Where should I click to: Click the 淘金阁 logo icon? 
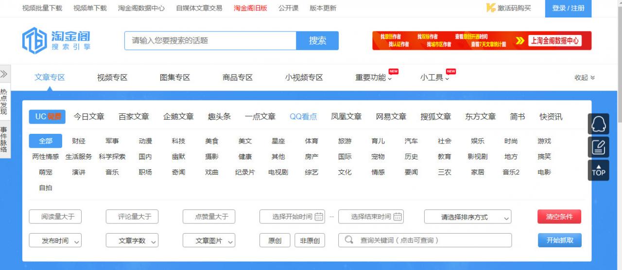pos(34,41)
